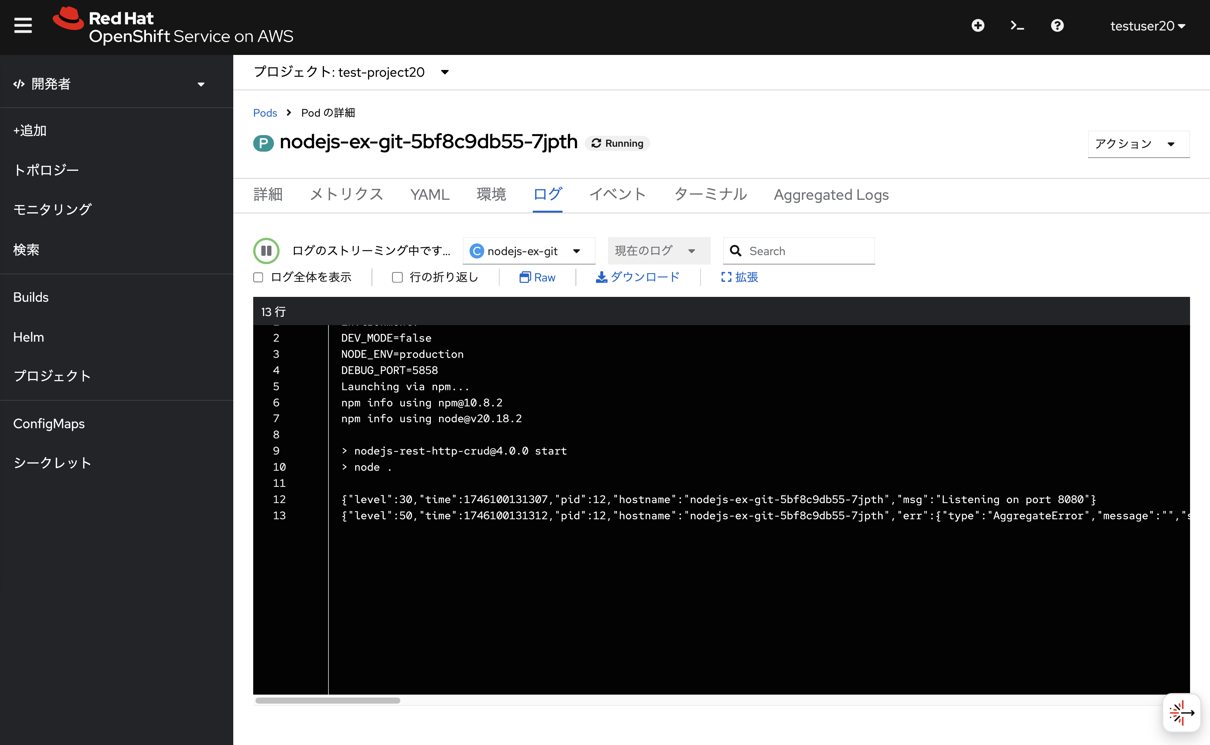Switch to the ターミナル tab
The width and height of the screenshot is (1210, 745).
pos(710,195)
